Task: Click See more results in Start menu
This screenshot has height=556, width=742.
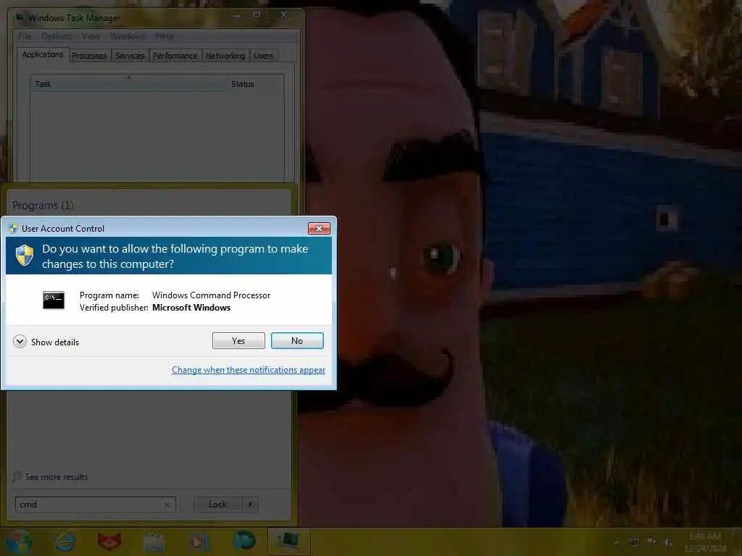Action: pyautogui.click(x=57, y=477)
